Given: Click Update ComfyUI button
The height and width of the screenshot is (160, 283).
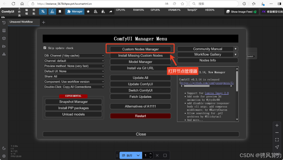Looking at the screenshot, I should click(x=140, y=84).
